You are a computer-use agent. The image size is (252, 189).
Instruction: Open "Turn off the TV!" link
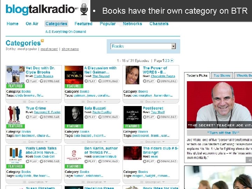click(223, 133)
